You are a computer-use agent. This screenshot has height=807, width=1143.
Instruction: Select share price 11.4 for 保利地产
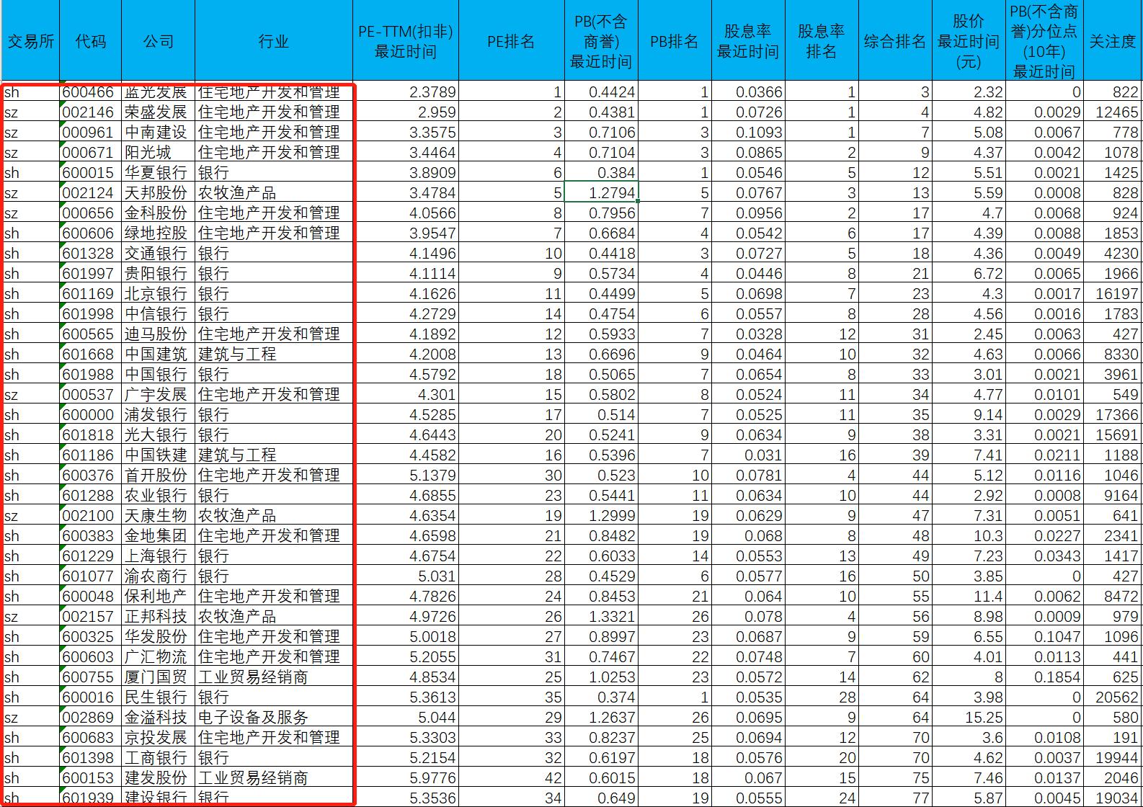pyautogui.click(x=969, y=596)
